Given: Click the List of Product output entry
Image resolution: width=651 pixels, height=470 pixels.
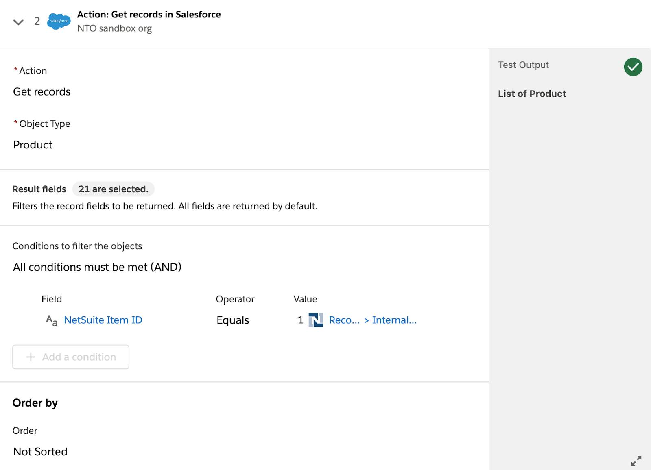Looking at the screenshot, I should coord(532,94).
